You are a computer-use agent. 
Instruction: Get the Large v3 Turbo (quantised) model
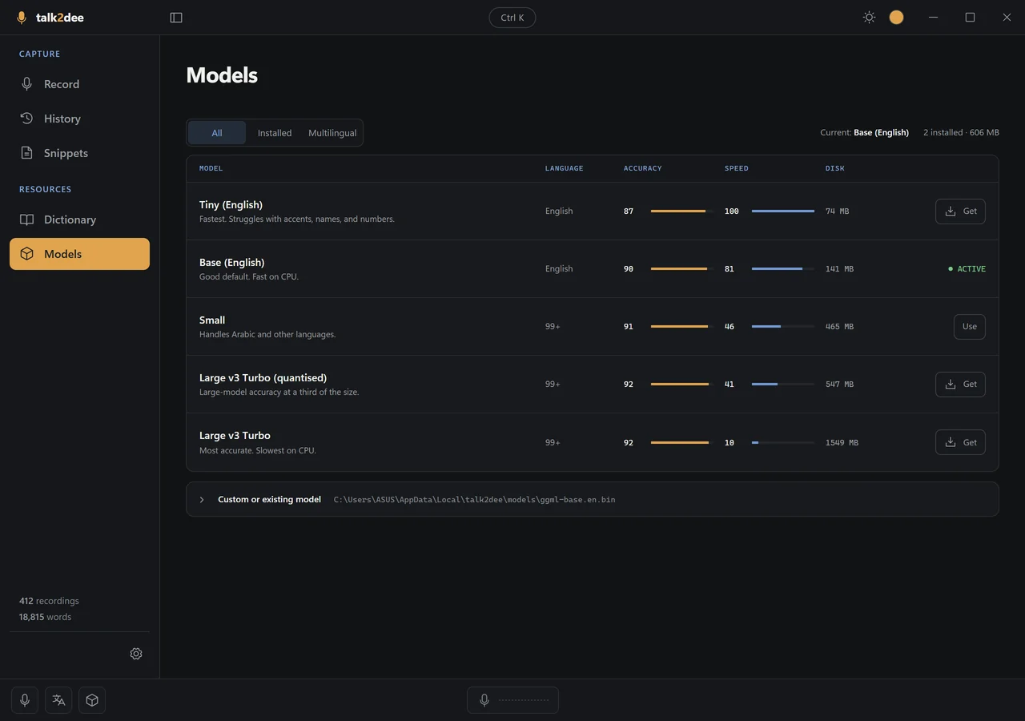tap(960, 385)
